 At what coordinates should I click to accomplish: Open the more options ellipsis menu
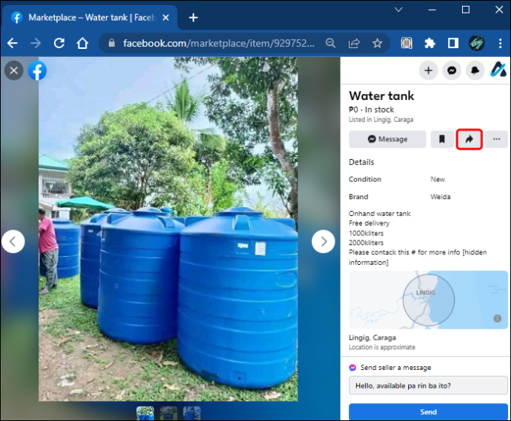(x=496, y=139)
